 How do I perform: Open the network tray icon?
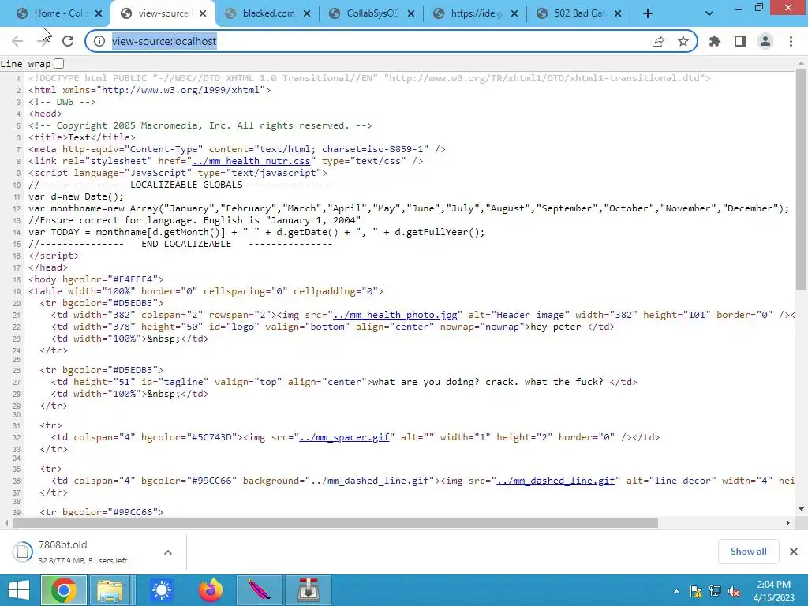pos(715,591)
